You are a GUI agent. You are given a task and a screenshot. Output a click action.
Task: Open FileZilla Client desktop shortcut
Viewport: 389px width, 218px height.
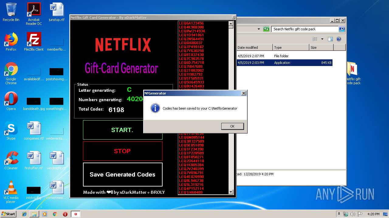34,42
